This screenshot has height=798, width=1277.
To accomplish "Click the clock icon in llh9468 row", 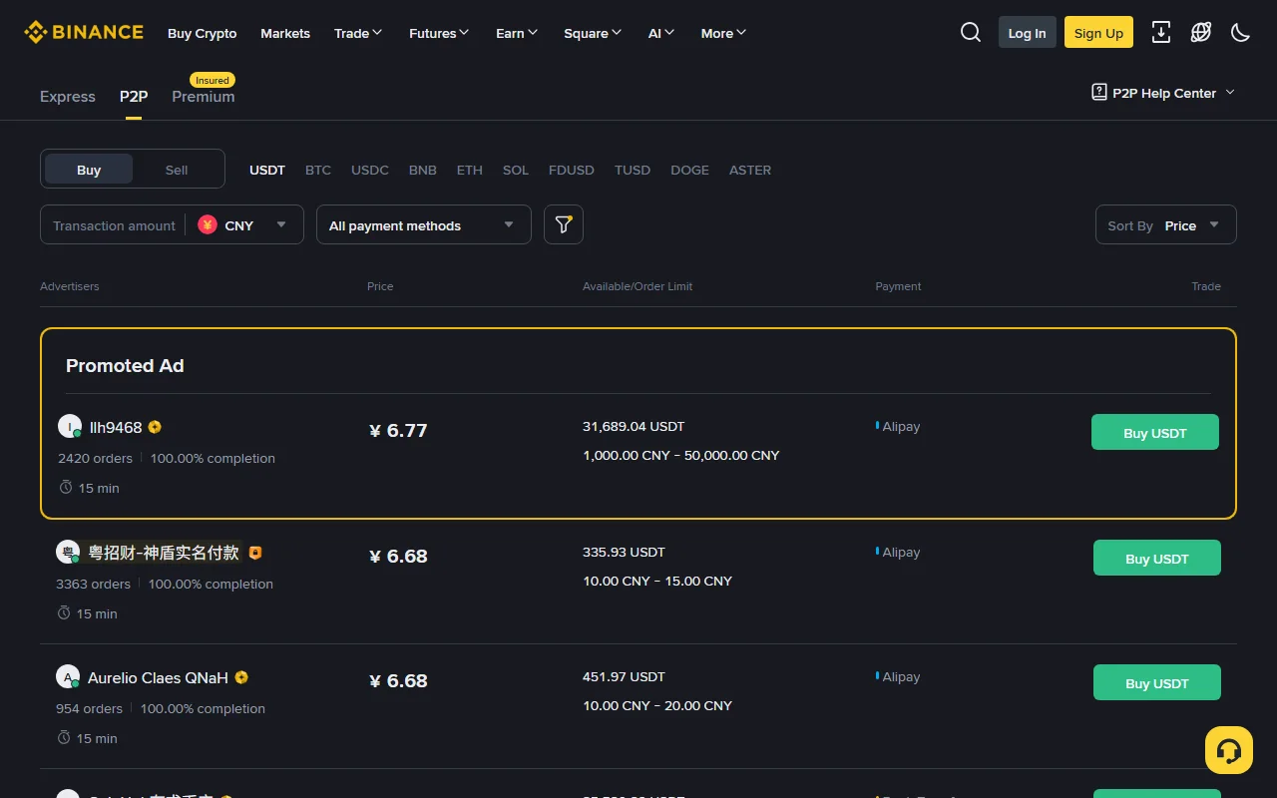I will 66,487.
